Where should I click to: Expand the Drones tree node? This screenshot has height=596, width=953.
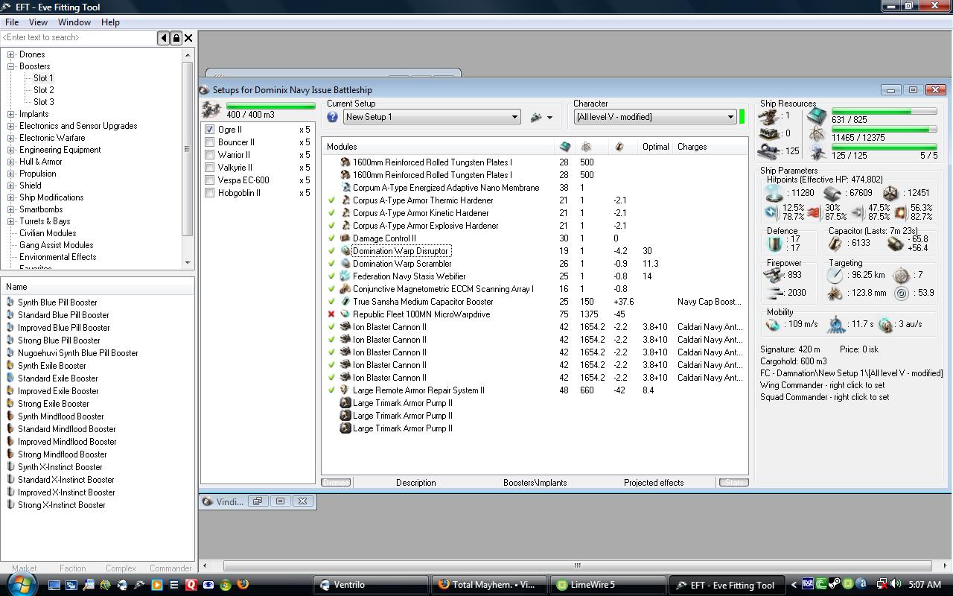click(x=11, y=54)
